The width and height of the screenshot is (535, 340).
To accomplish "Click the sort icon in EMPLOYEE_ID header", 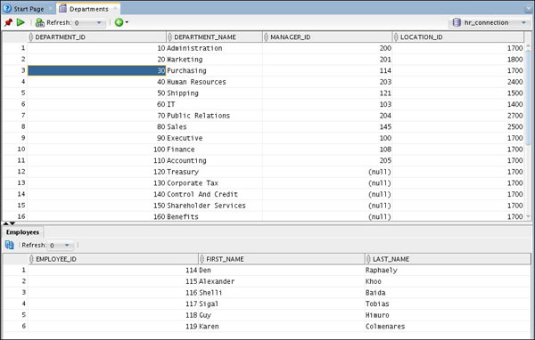I will 32,259.
